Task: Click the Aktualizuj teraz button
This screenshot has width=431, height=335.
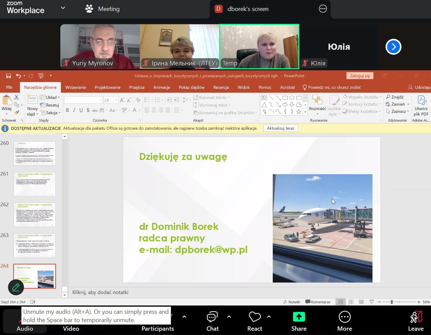Action: click(x=280, y=128)
